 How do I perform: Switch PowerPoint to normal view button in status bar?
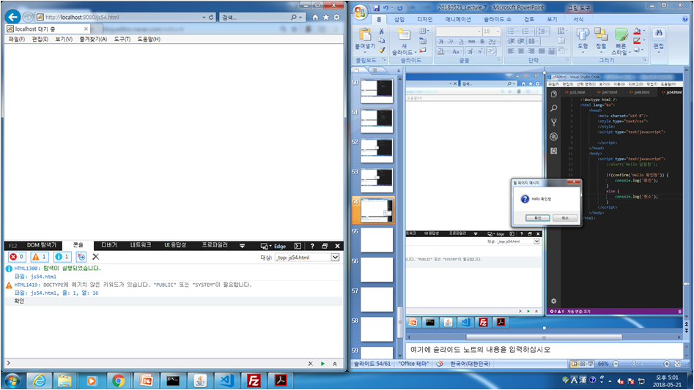[574, 364]
